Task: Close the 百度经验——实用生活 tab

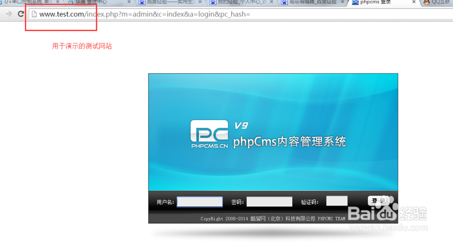Action: pyautogui.click(x=200, y=2)
